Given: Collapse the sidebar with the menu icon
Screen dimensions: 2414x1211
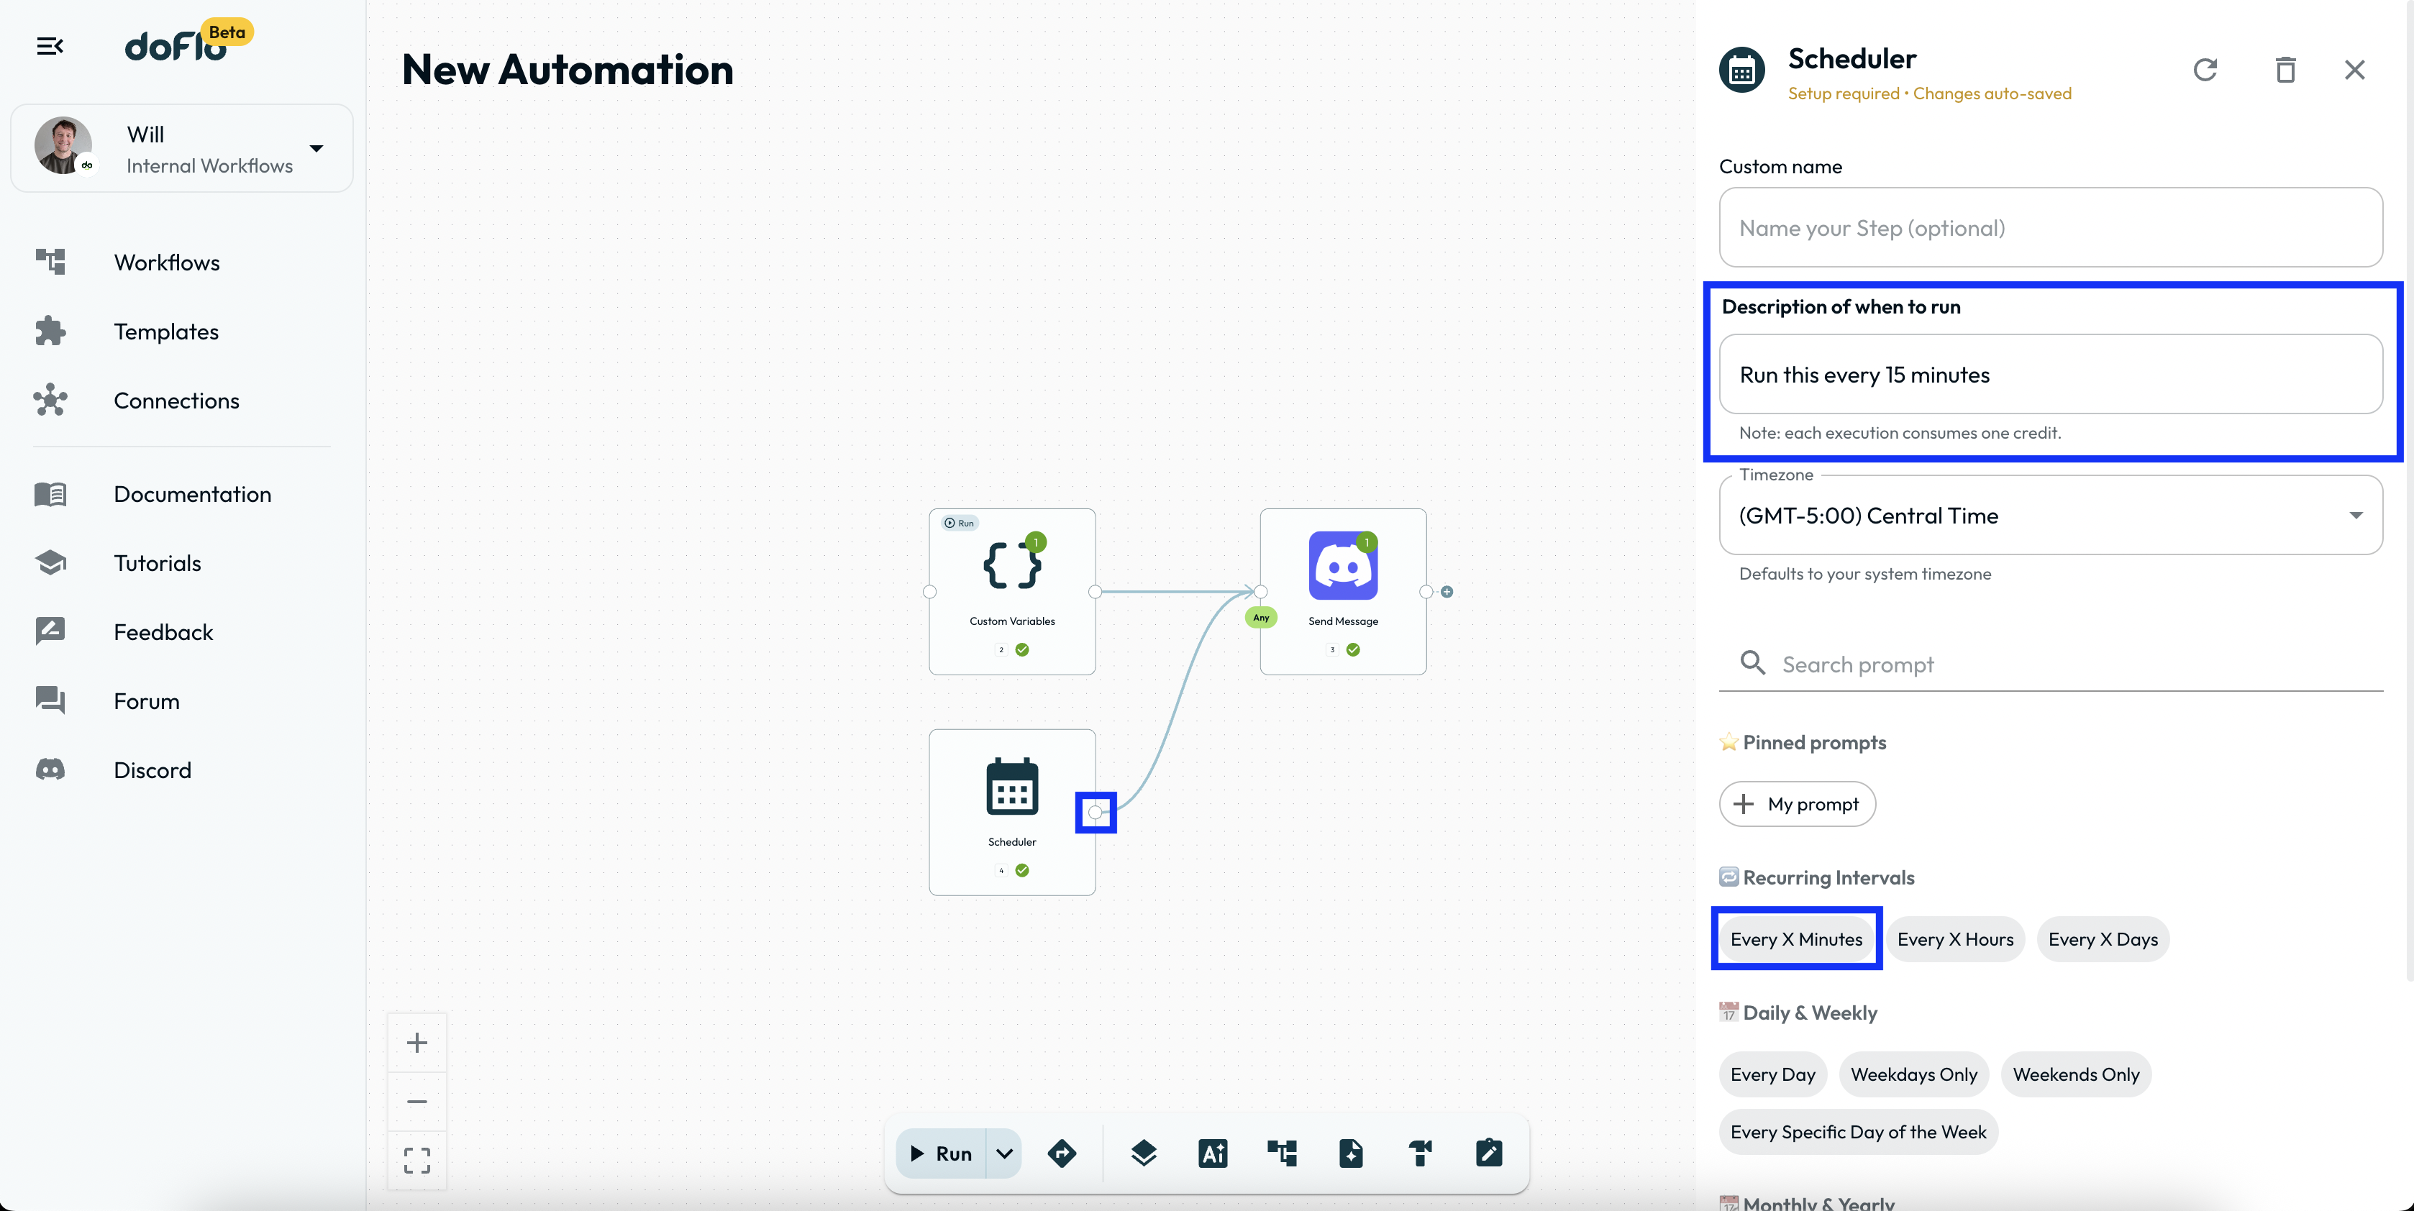Looking at the screenshot, I should click(50, 46).
